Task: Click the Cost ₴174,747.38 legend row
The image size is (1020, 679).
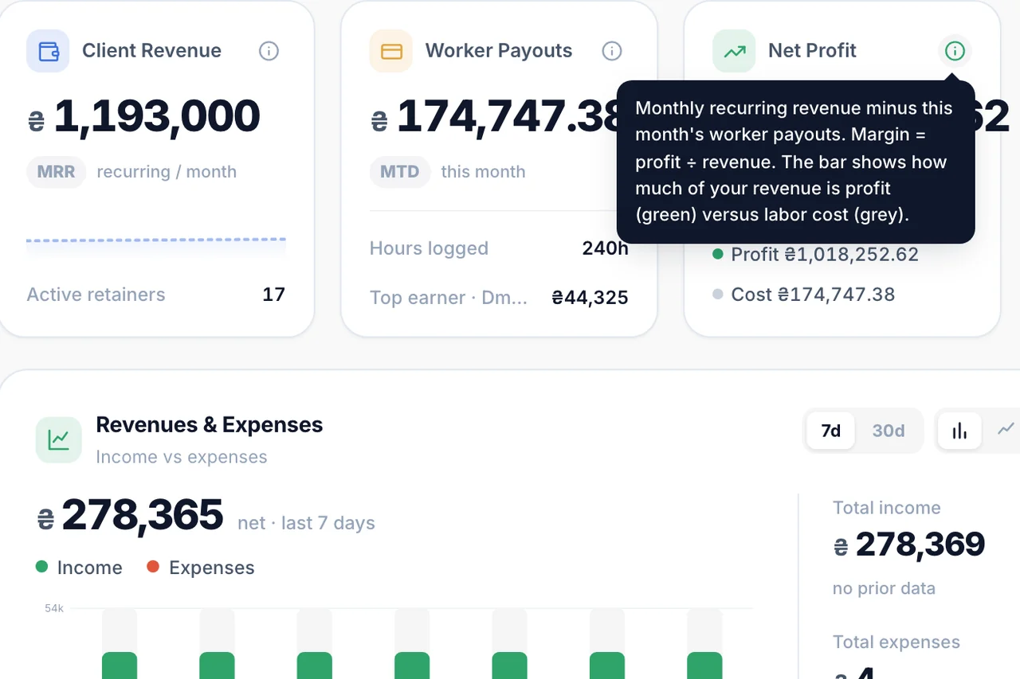Action: coord(803,295)
